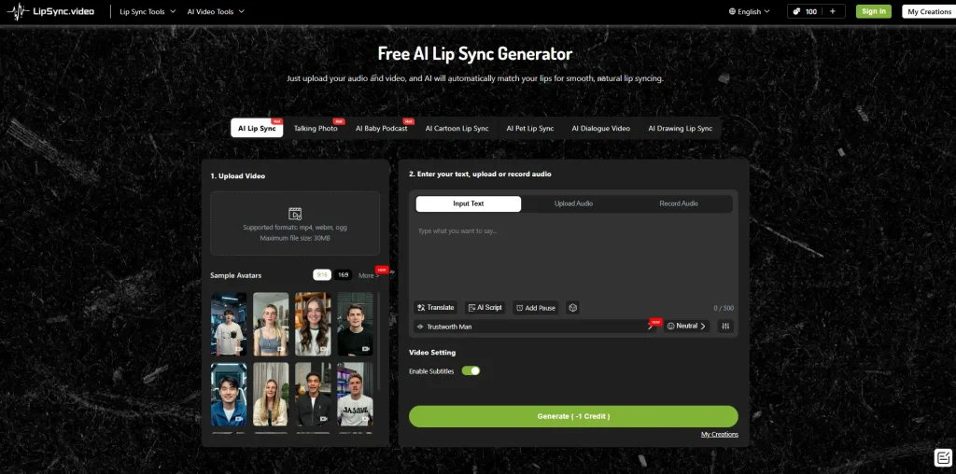Open the Neutral emotion selector
Viewport: 956px width, 474px height.
pyautogui.click(x=686, y=326)
